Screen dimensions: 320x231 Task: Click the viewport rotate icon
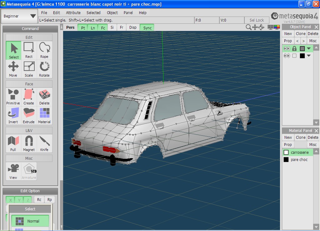[261, 27]
